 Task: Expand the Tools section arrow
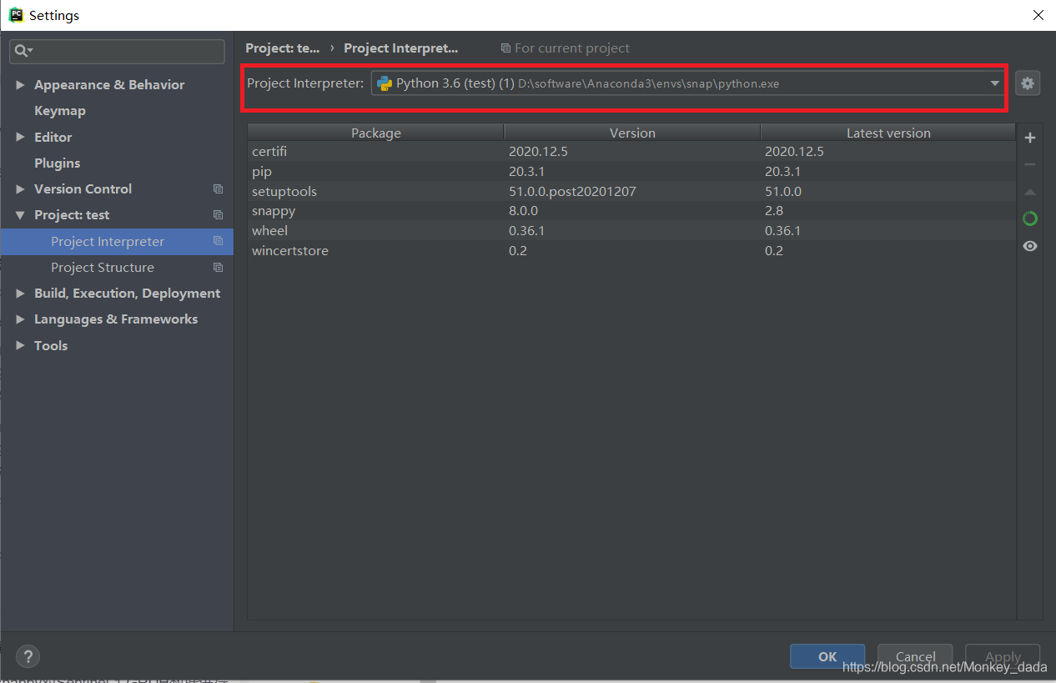coord(20,345)
